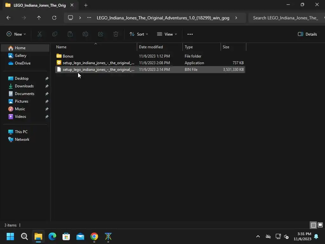325x244 pixels.
Task: Close the LEGO_Indiana_Jones tab
Action: (72, 5)
